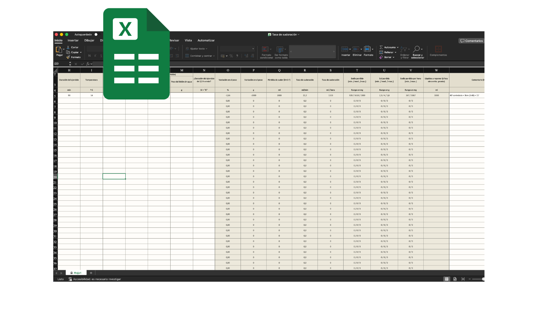
Task: Open the Dibujar ribbon tab
Action: pos(89,40)
